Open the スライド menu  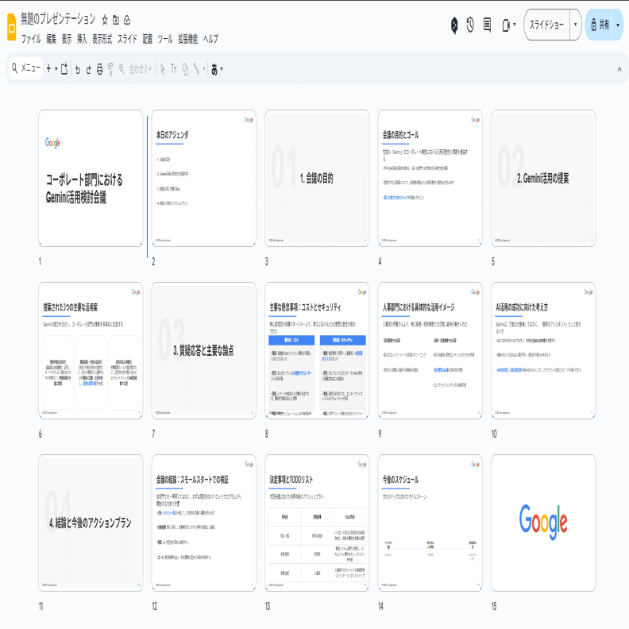(x=127, y=39)
